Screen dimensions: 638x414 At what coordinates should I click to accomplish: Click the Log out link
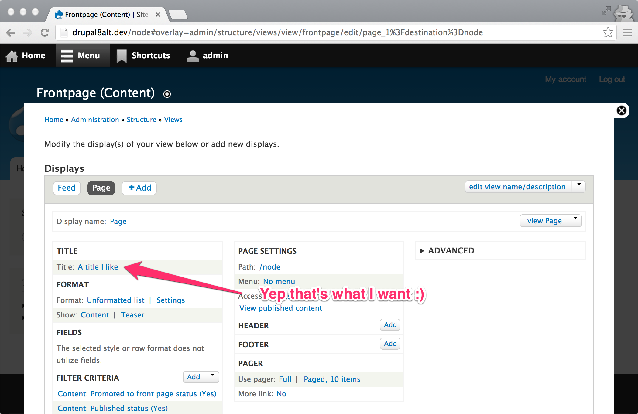(612, 80)
